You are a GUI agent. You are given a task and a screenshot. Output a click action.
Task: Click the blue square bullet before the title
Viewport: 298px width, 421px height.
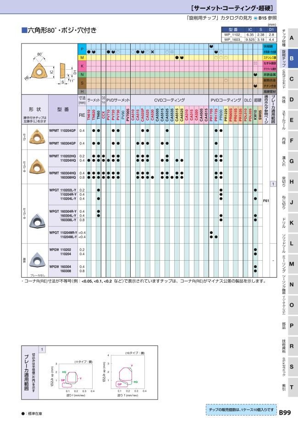25,31
